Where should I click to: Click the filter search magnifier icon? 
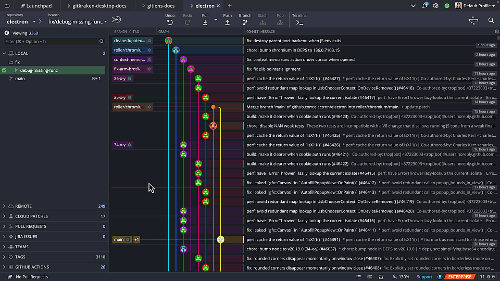(102, 42)
